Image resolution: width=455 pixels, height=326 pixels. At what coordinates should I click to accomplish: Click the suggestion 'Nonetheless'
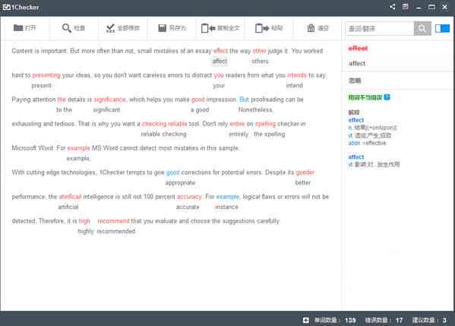[255, 109]
